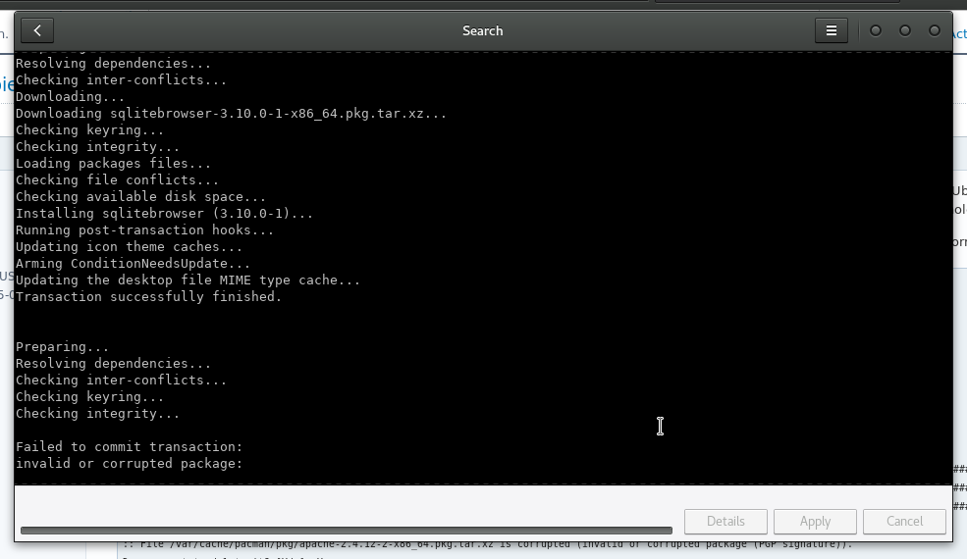Click the 'Installing sqlitebrowser (3.10.0-1)...' line
967x559 pixels.
pos(164,214)
